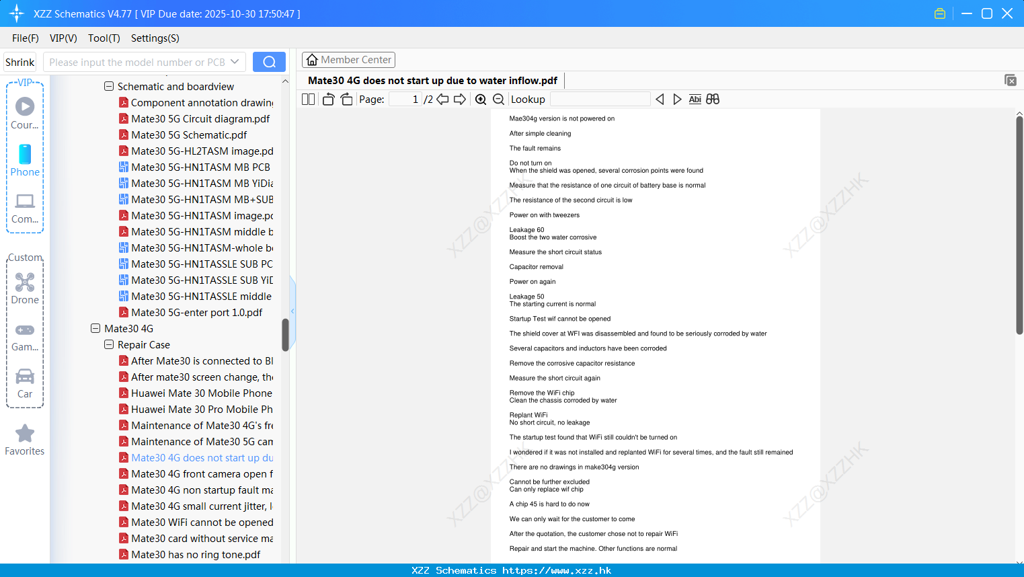Open Mate30 5G-HN1TASM MB PCB boardview

(x=195, y=167)
